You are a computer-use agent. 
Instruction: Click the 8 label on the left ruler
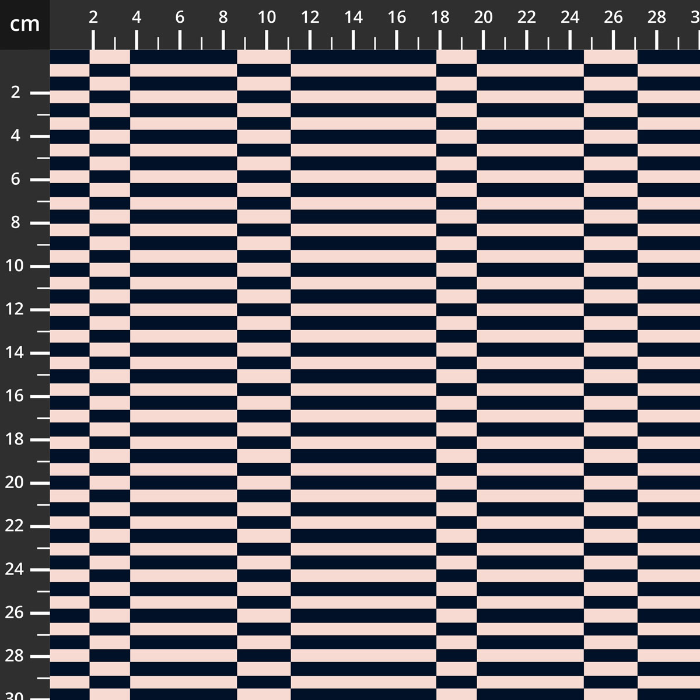tap(16, 223)
